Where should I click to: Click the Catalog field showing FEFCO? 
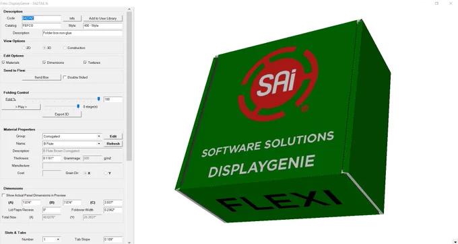coord(42,26)
